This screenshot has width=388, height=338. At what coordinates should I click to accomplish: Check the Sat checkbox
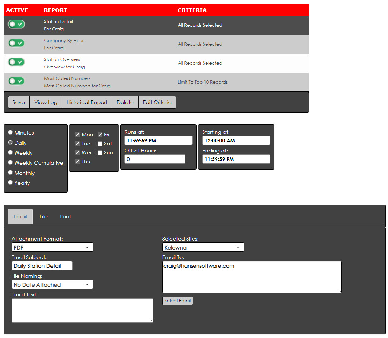pos(100,143)
